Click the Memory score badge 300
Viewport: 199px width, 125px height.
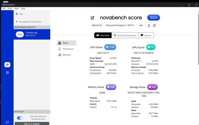(x=111, y=87)
